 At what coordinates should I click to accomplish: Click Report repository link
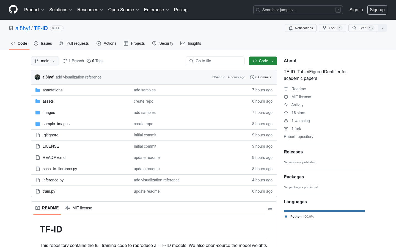tap(298, 137)
